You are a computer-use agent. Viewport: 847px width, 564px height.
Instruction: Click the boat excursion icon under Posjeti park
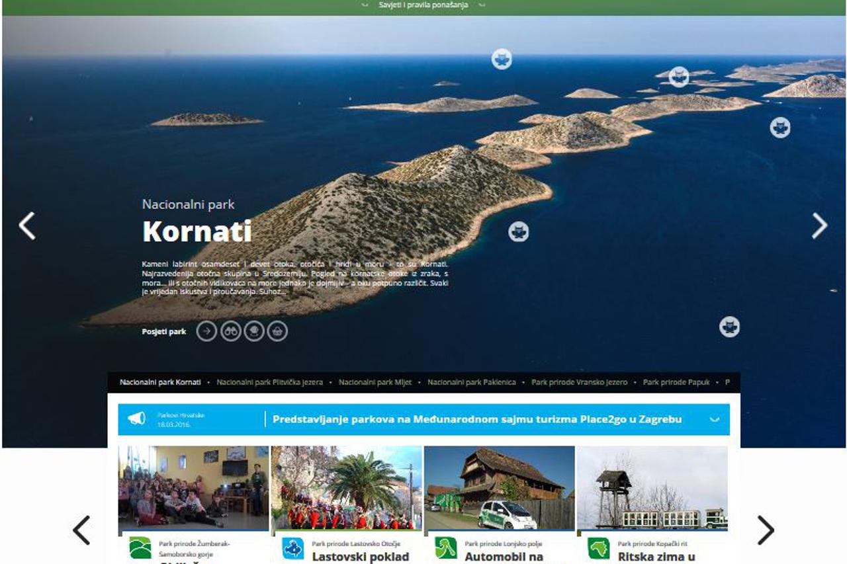[x=277, y=331]
